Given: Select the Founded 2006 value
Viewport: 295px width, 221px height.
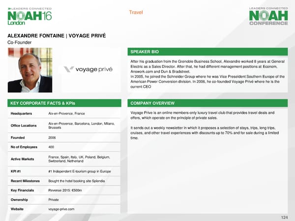Looking at the screenshot, I should point(52,137).
